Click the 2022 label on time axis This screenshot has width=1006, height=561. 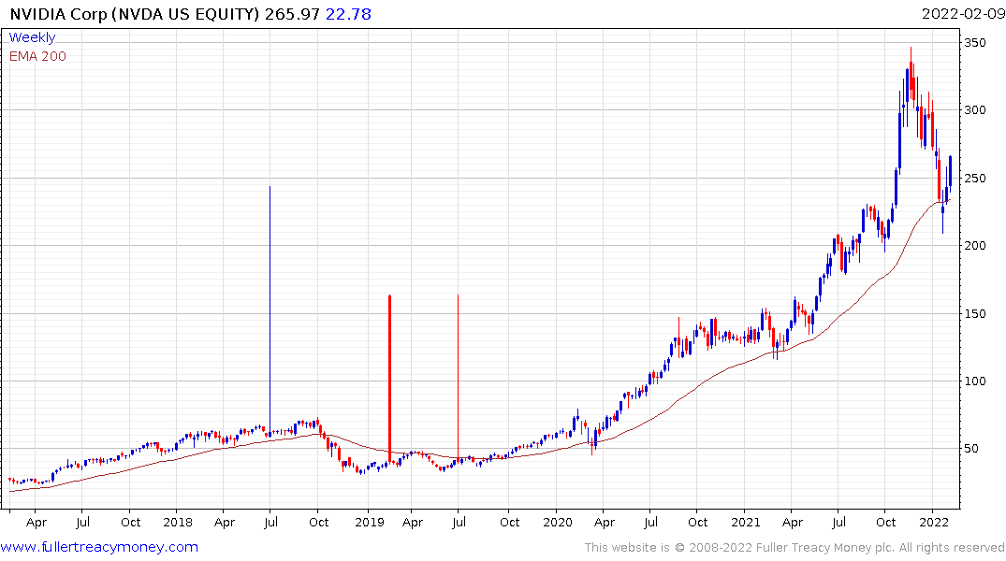[934, 522]
